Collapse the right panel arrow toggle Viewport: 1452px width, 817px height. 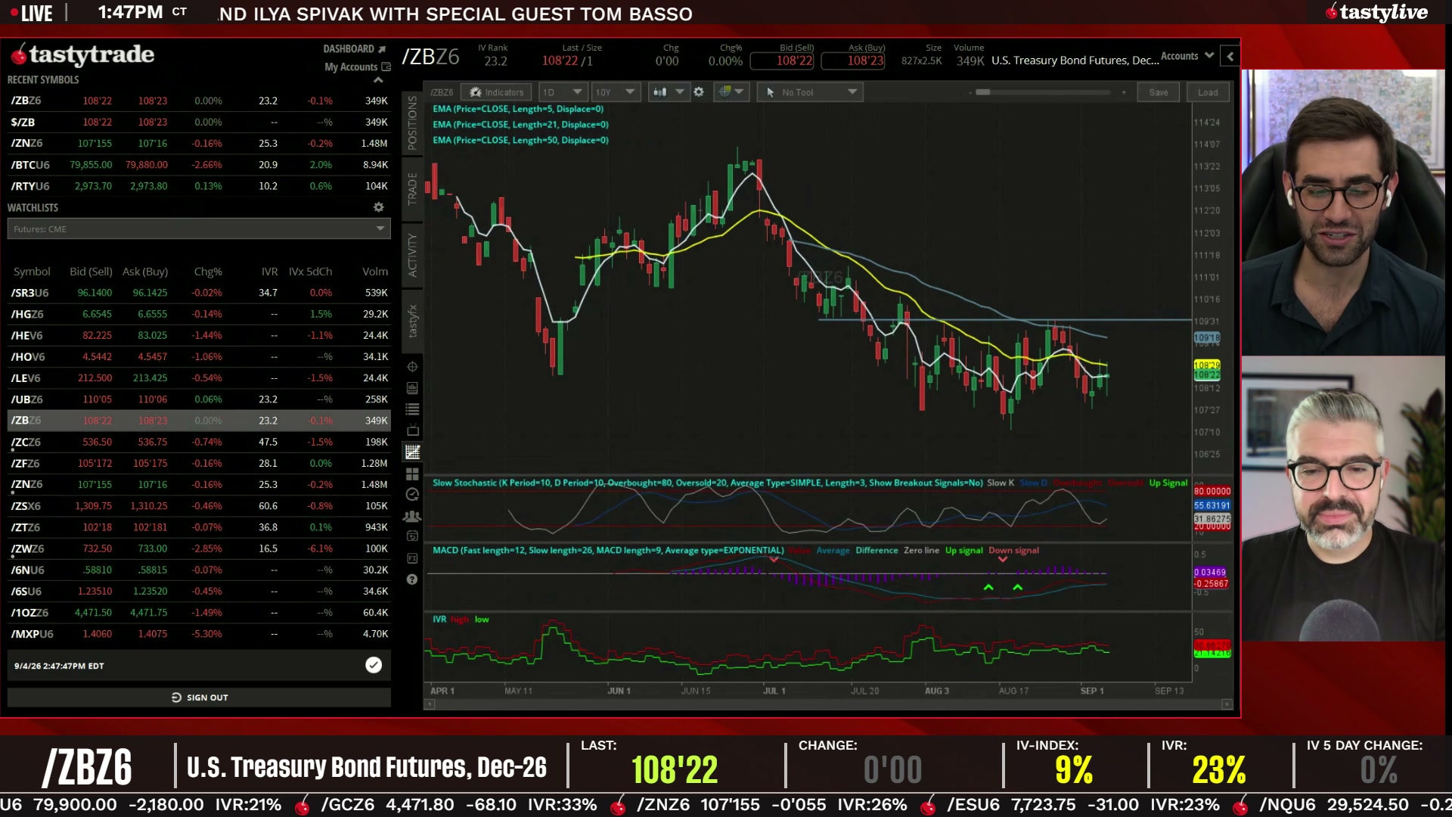1230,56
